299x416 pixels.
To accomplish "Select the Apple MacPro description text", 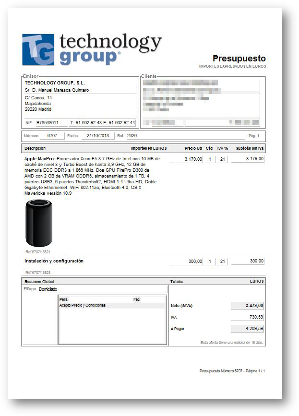I will tap(92, 176).
